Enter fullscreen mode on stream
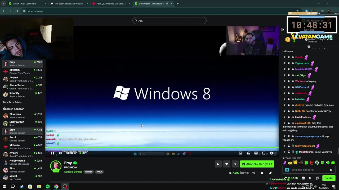 pyautogui.click(x=264, y=153)
